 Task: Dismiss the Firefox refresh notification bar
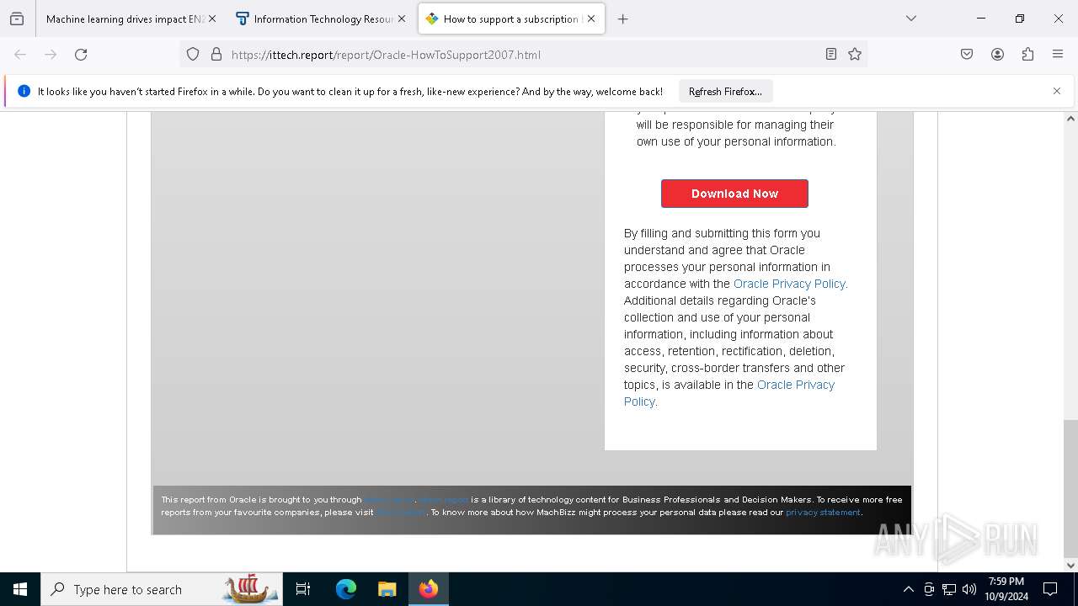pyautogui.click(x=1057, y=91)
